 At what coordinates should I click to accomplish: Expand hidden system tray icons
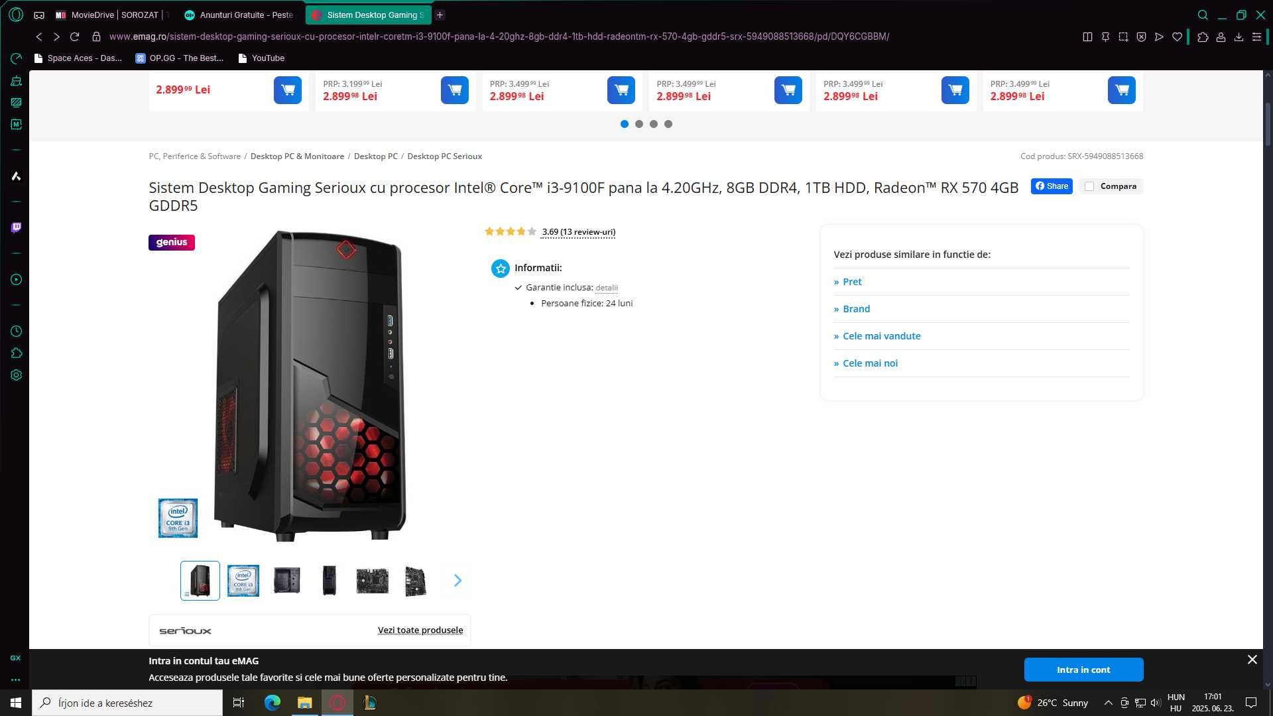tap(1108, 703)
